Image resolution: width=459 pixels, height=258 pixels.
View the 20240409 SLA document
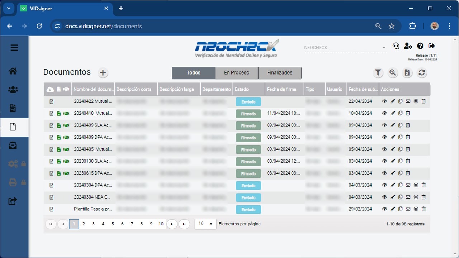point(385,125)
